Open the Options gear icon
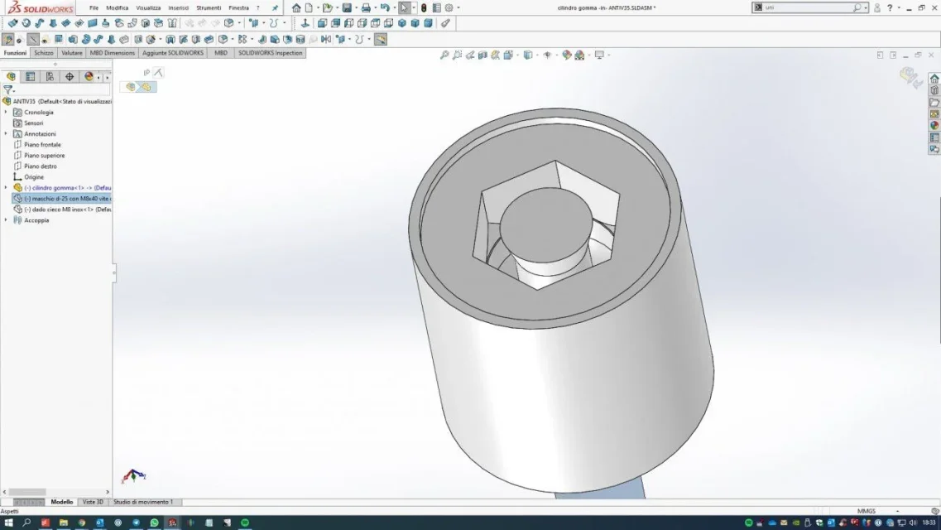Image resolution: width=941 pixels, height=530 pixels. (x=449, y=7)
